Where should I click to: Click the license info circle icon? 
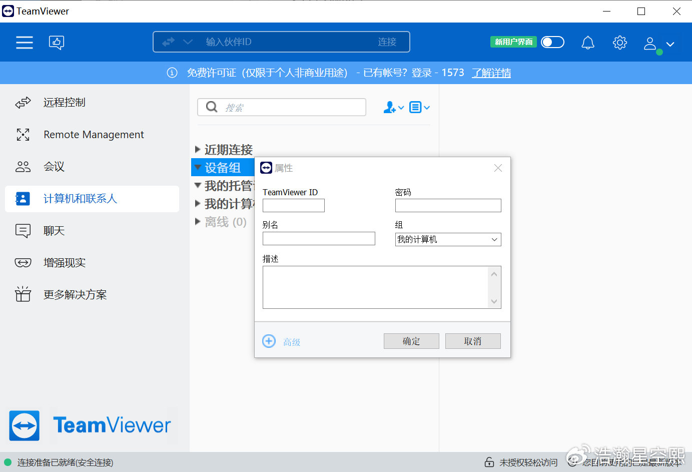click(172, 73)
